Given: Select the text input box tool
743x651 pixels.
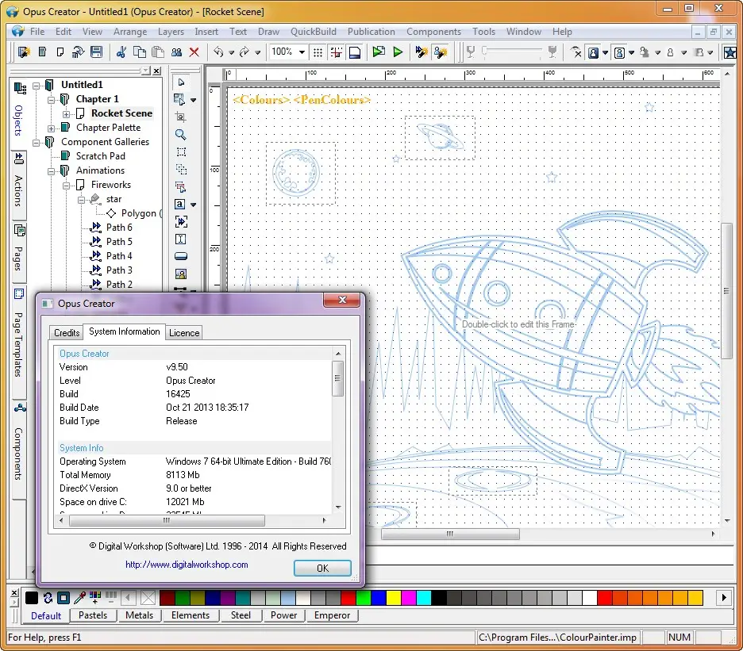Looking at the screenshot, I should 180,239.
